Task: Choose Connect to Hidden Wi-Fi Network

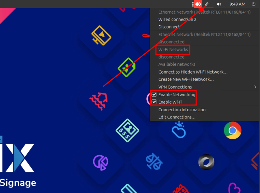Action: [193, 72]
